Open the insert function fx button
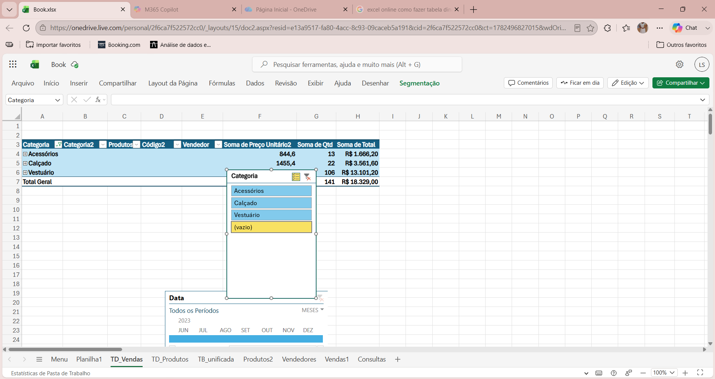 (x=98, y=100)
